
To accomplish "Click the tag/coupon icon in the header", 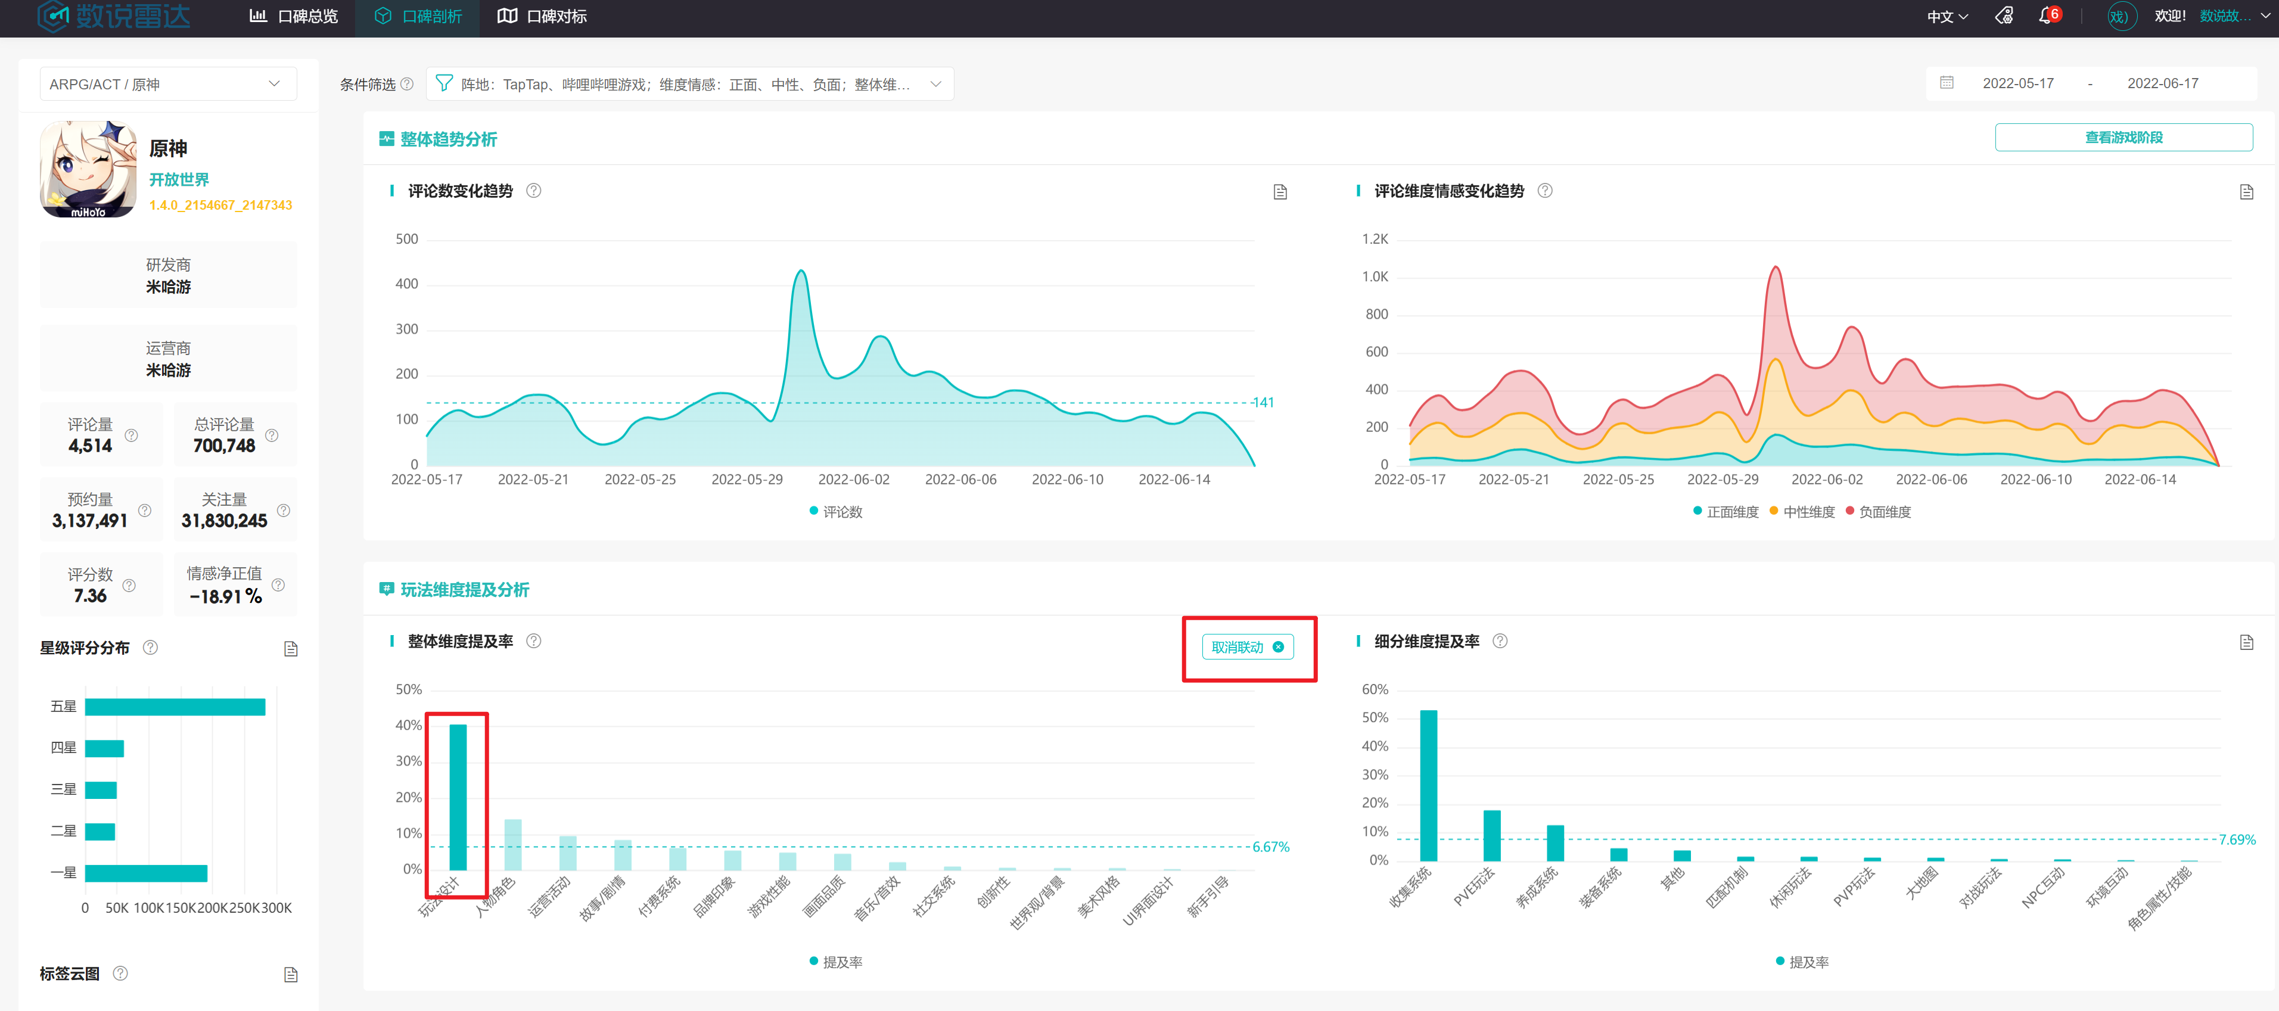I will (2004, 16).
